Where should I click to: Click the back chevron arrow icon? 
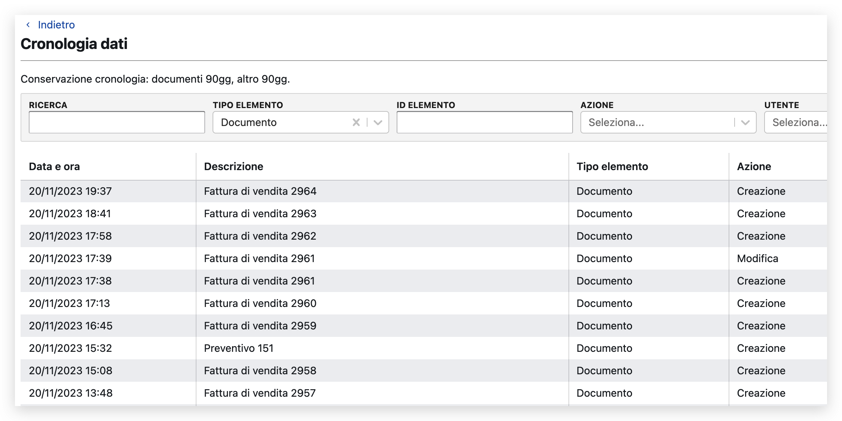pos(28,25)
